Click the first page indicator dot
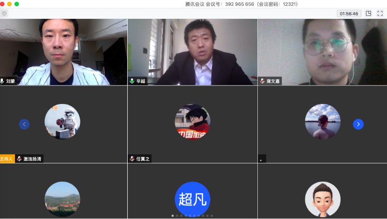387x219 pixels. 173,216
